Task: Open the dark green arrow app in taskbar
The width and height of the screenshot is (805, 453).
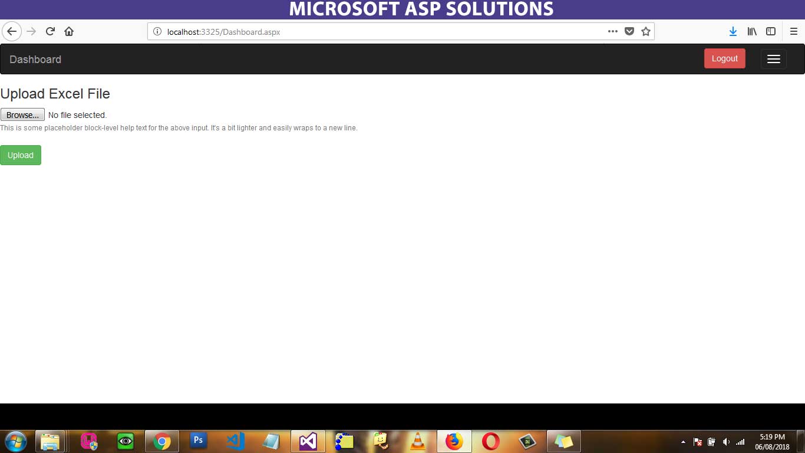Action: (x=527, y=441)
